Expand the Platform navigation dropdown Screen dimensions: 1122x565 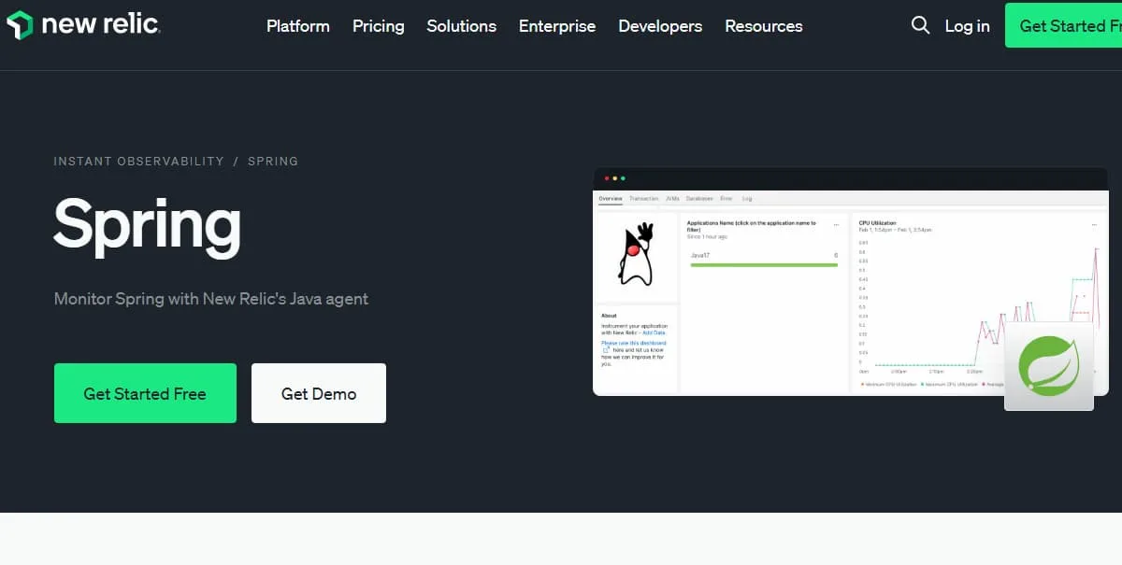(297, 26)
